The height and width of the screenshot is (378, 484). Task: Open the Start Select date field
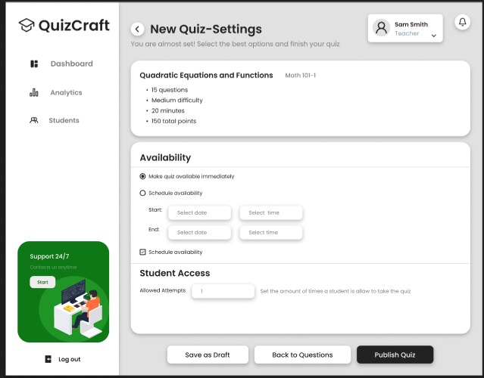[x=200, y=212]
